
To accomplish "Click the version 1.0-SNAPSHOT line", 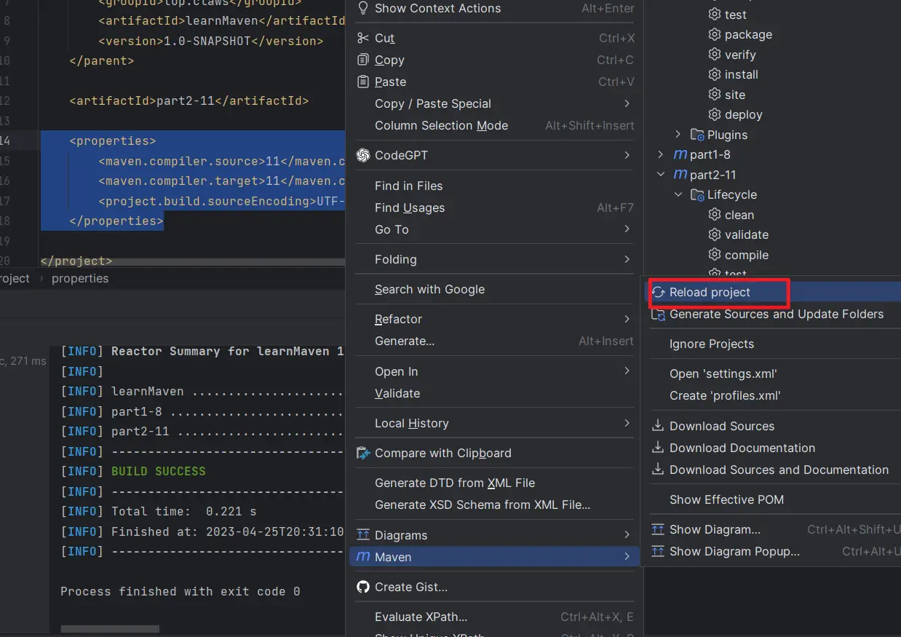I will click(x=210, y=41).
